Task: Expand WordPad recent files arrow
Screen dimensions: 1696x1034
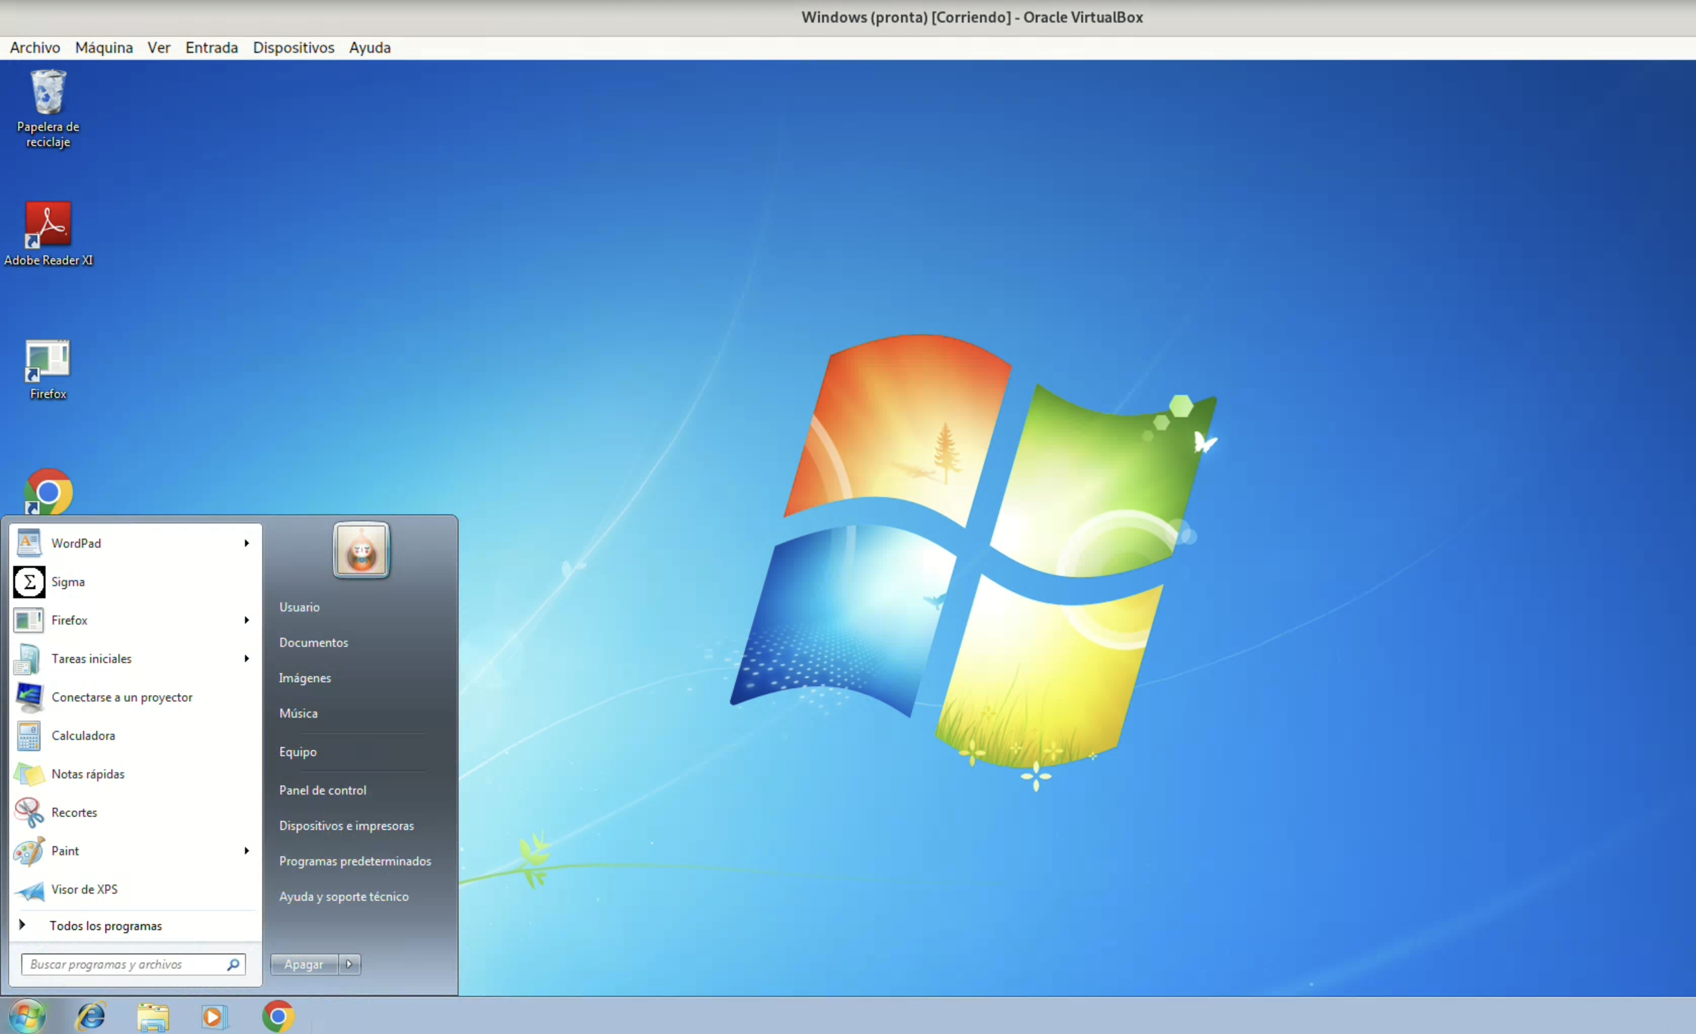Action: (x=246, y=543)
